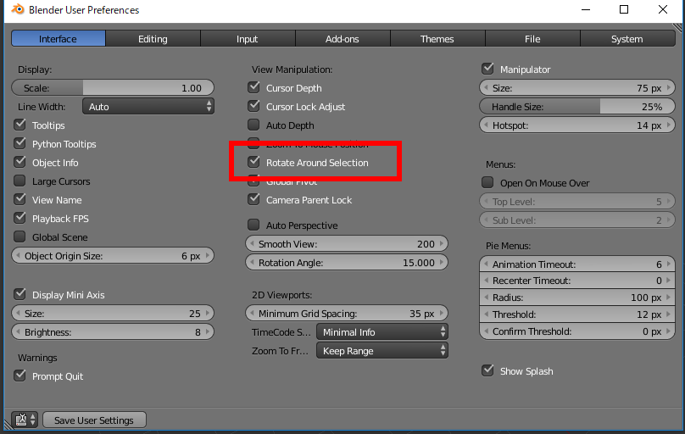Increase Object Origin Size with right arrow
This screenshot has height=434, width=685.
pyautogui.click(x=208, y=255)
